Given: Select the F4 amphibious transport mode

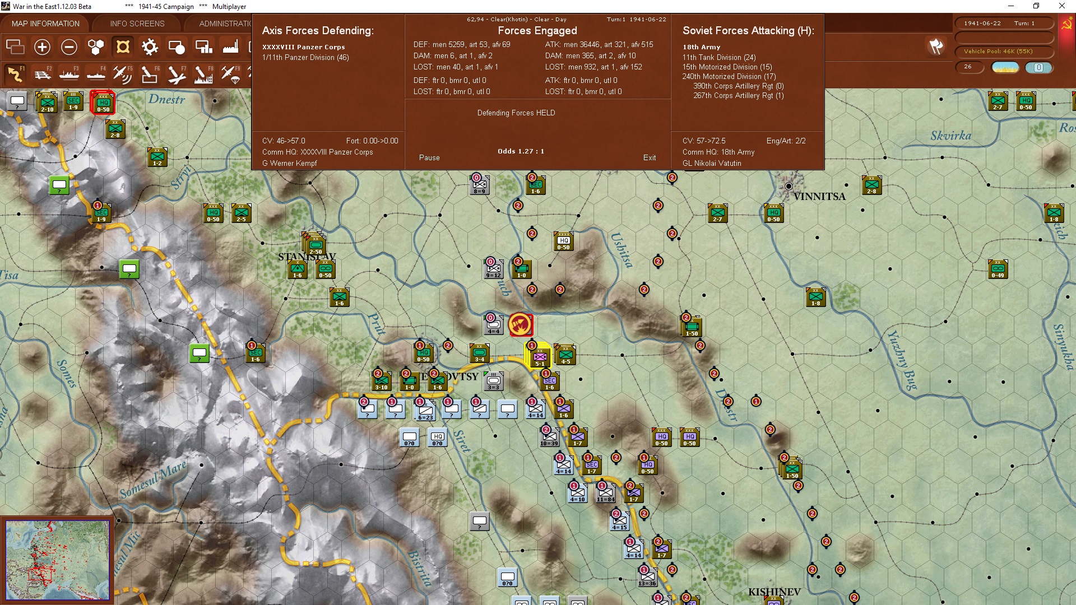Looking at the screenshot, I should pyautogui.click(x=96, y=74).
